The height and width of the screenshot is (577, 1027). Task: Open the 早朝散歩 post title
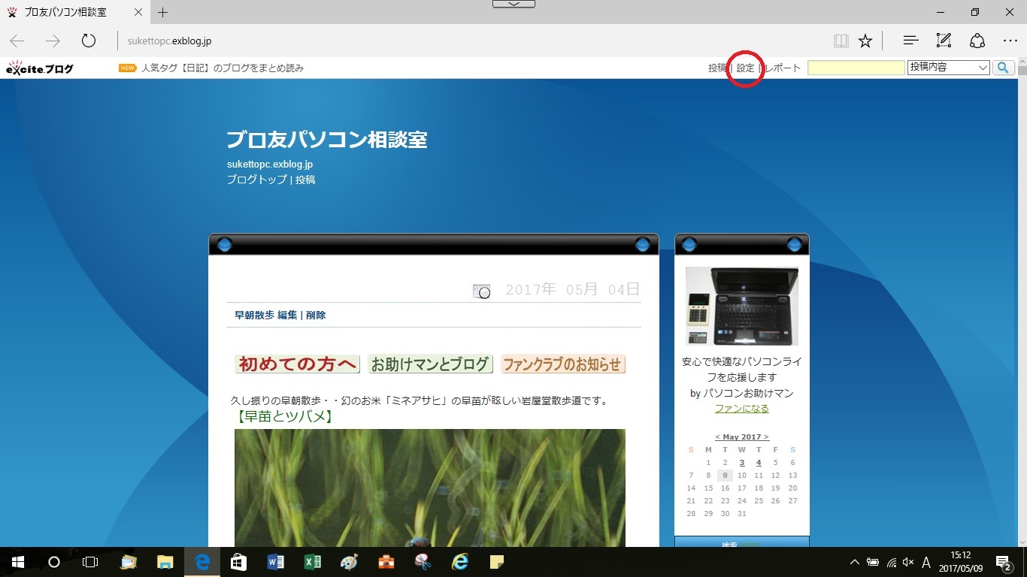click(254, 315)
